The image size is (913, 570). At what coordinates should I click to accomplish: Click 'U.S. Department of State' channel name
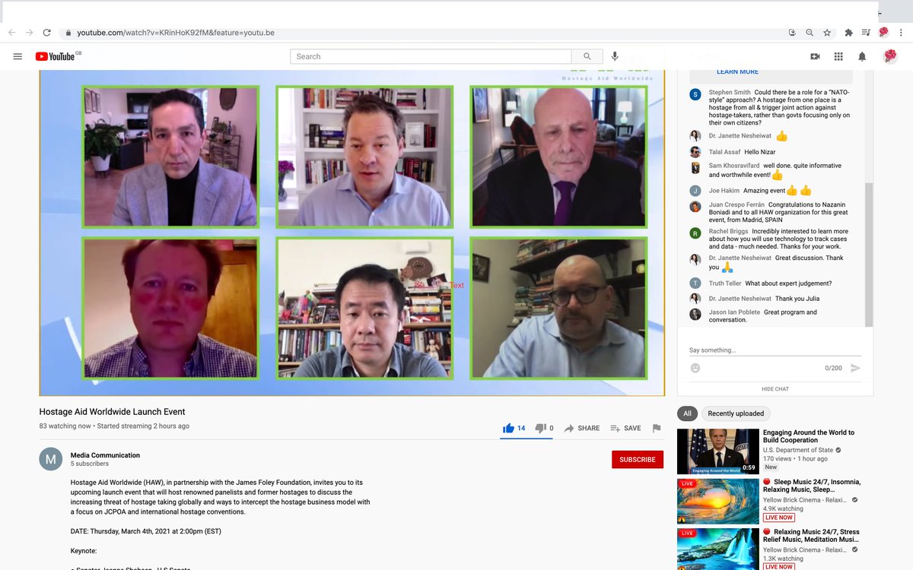coord(798,450)
